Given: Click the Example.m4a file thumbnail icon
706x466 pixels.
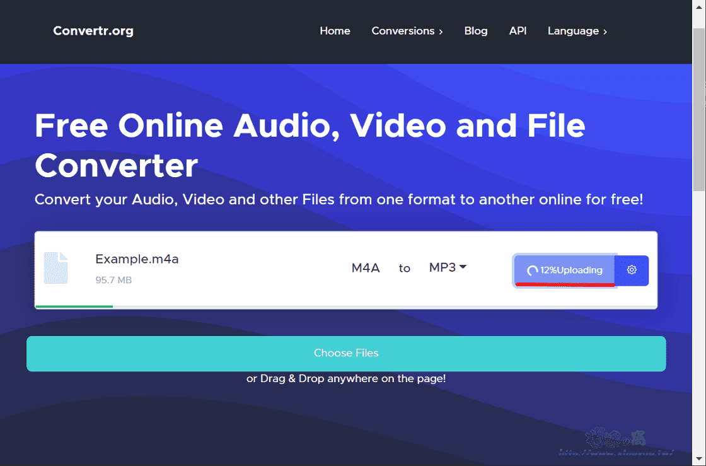Looking at the screenshot, I should click(x=55, y=267).
